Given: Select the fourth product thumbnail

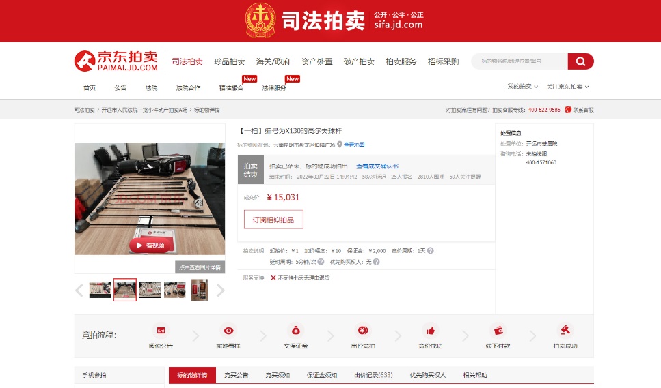Looking at the screenshot, I should coord(175,290).
